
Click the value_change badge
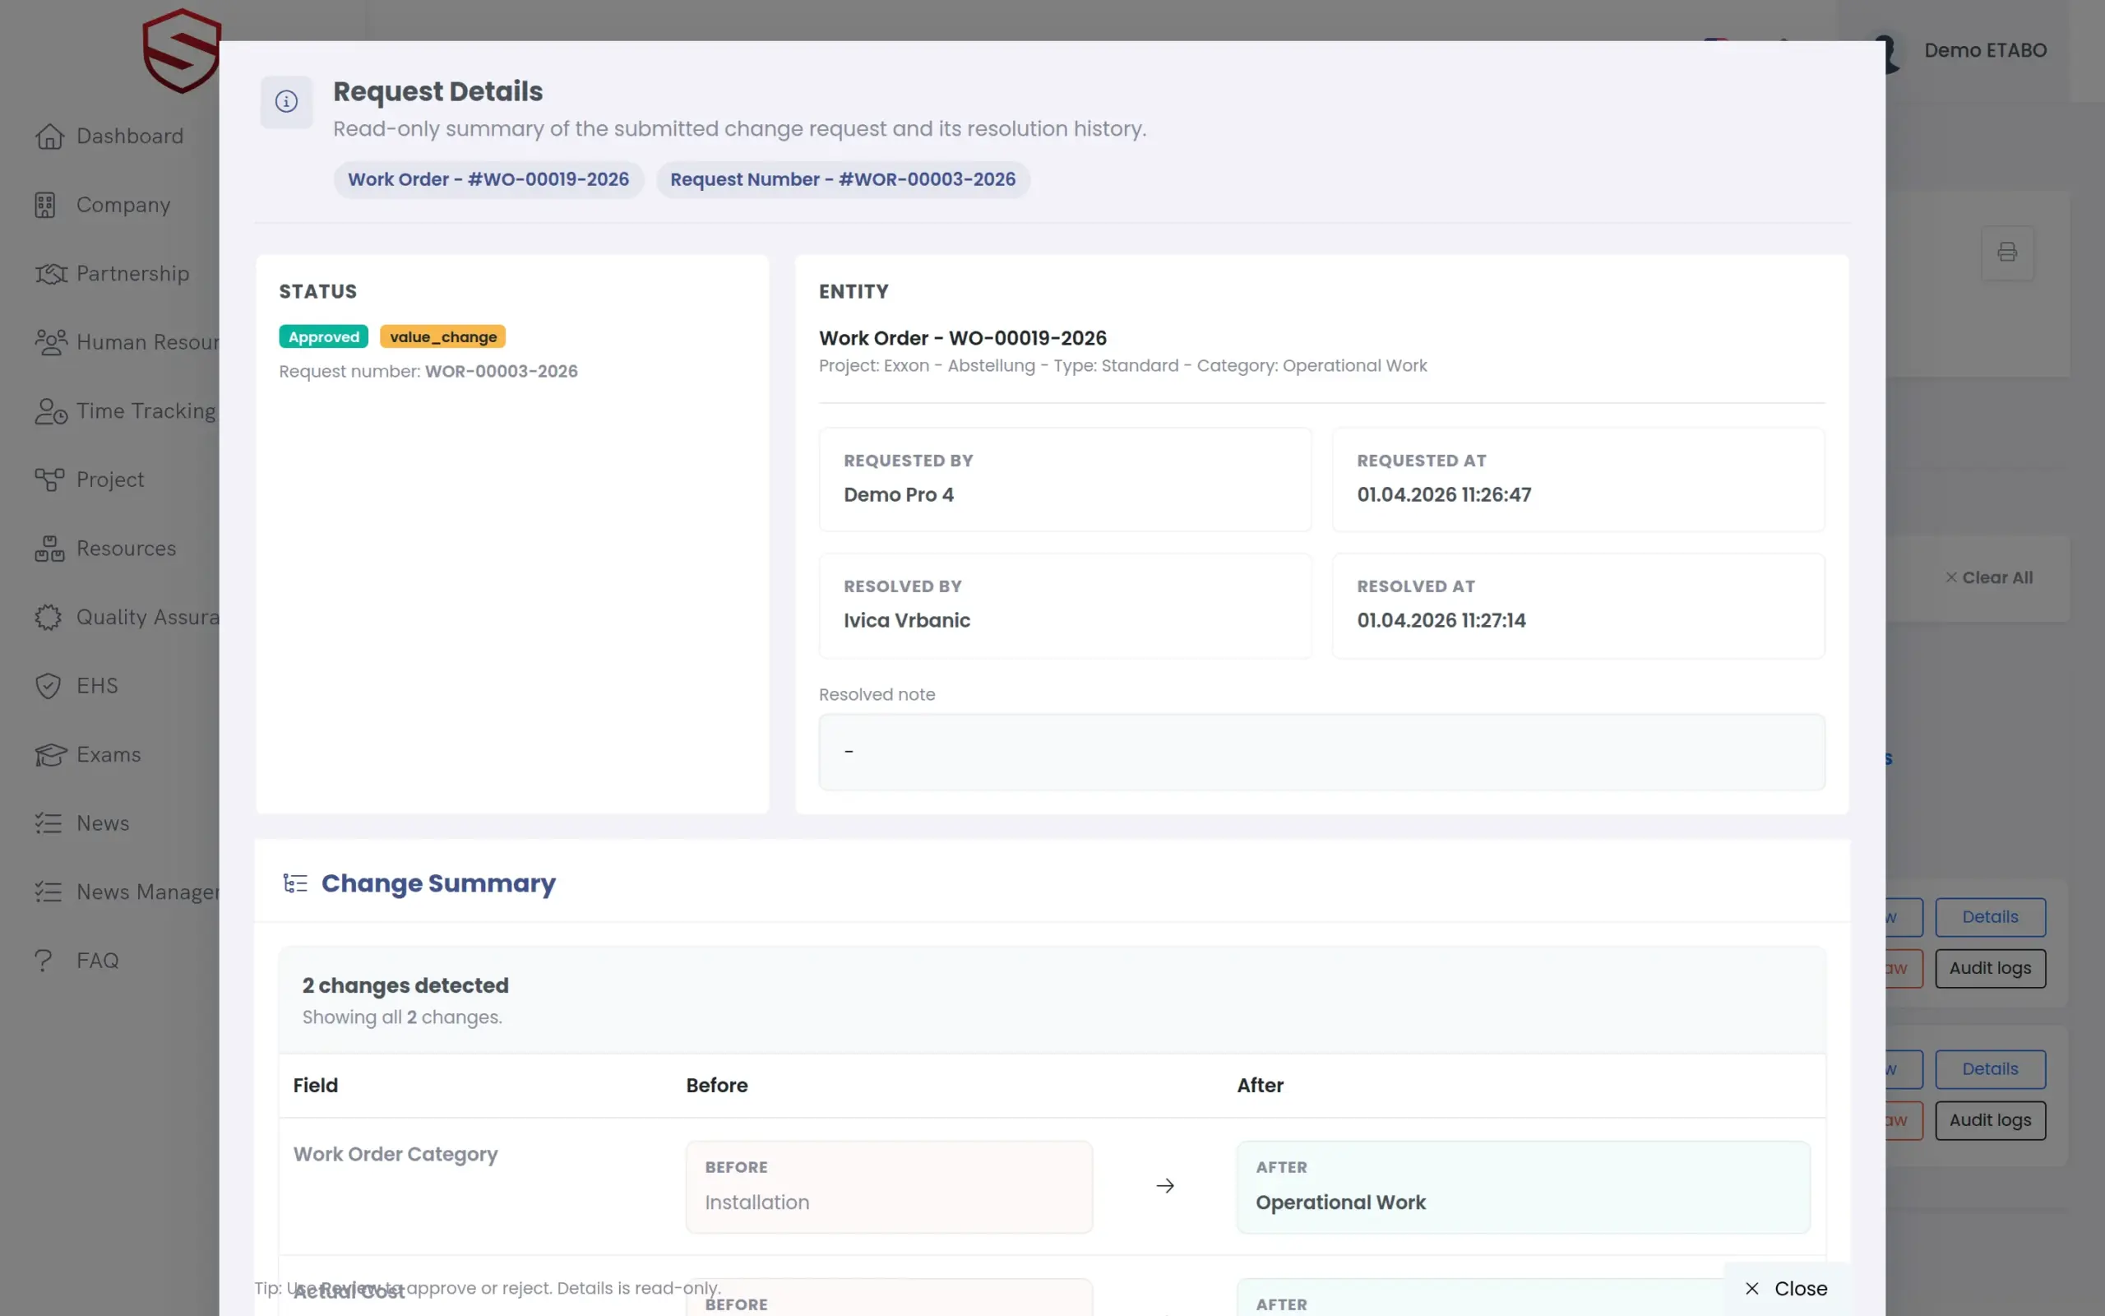point(442,338)
